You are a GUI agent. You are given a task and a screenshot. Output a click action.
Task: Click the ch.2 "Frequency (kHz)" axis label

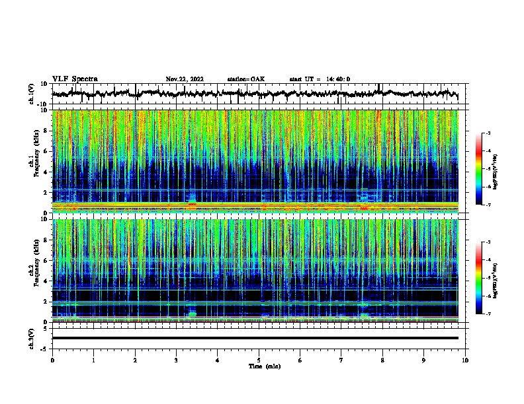pyautogui.click(x=36, y=263)
